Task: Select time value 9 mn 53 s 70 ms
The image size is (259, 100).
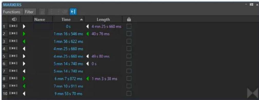Action: tap(68, 94)
